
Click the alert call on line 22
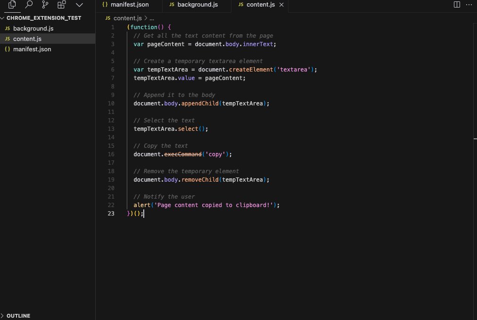(x=142, y=205)
